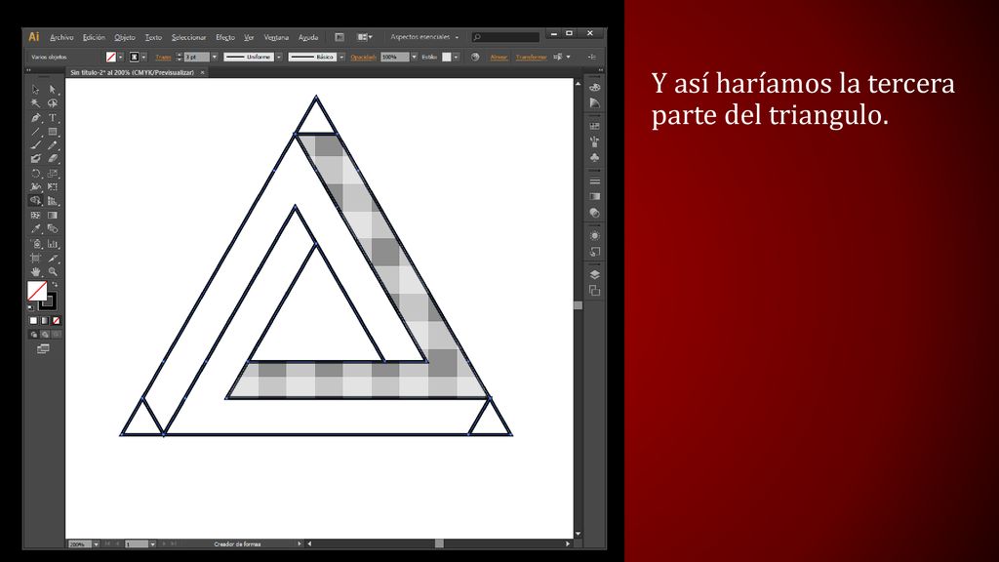The height and width of the screenshot is (562, 999).
Task: Select the Mesh tool
Action: coord(36,216)
